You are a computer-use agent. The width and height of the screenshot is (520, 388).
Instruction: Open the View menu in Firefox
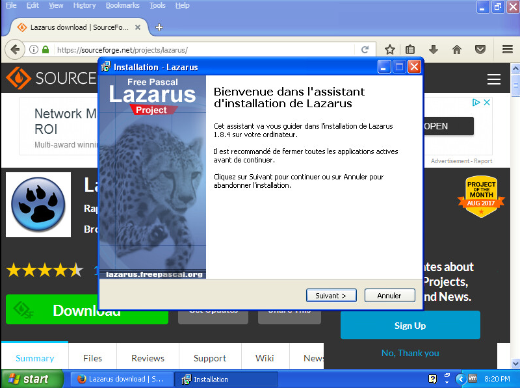pyautogui.click(x=56, y=5)
